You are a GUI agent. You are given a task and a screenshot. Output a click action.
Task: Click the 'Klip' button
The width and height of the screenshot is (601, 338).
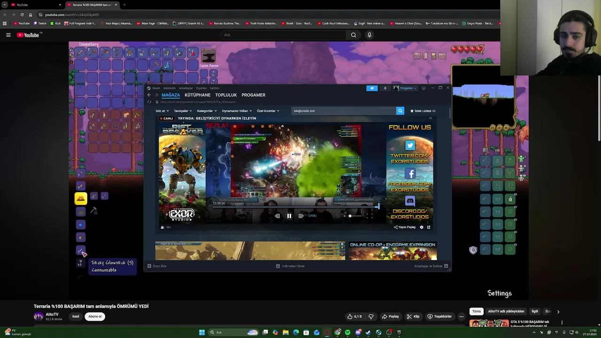click(x=413, y=316)
